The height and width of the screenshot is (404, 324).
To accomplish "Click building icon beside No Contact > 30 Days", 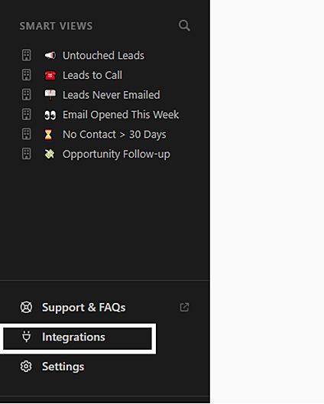I will tap(26, 134).
